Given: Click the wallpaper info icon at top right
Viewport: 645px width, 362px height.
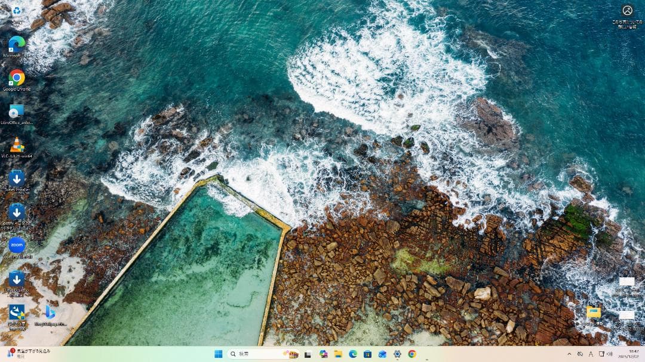Looking at the screenshot, I should tap(627, 11).
